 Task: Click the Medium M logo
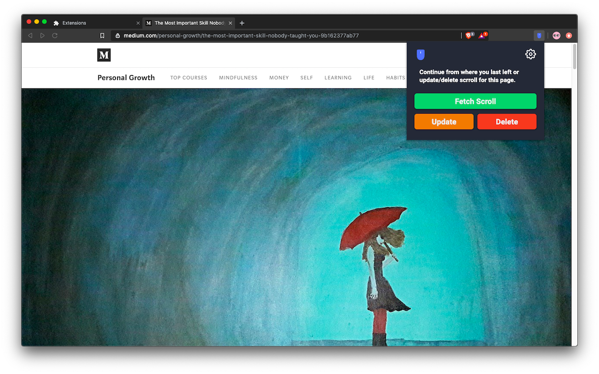click(x=104, y=55)
